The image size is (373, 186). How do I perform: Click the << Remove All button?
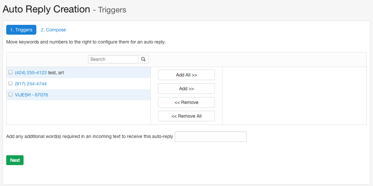coord(186,116)
